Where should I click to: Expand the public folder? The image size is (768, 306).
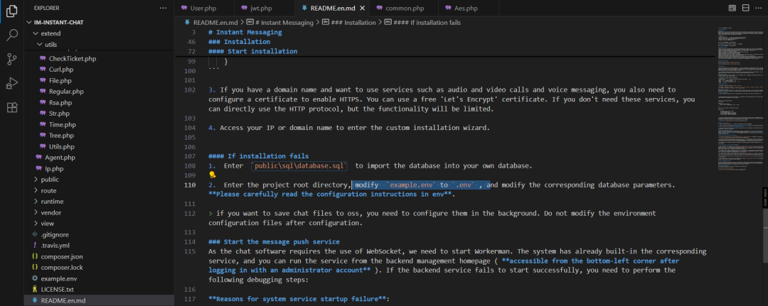pyautogui.click(x=50, y=180)
